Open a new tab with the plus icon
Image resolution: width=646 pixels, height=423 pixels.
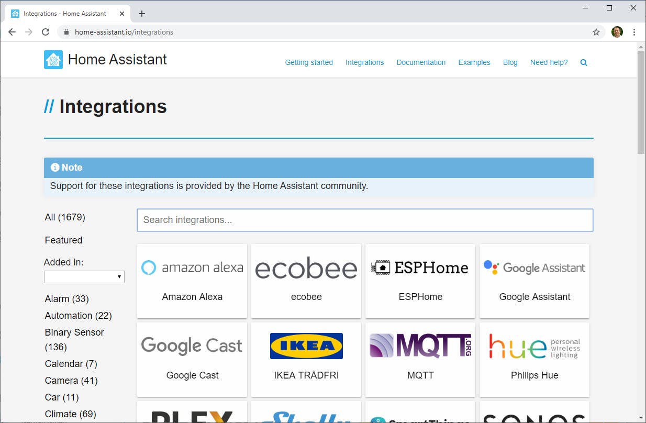(x=142, y=14)
